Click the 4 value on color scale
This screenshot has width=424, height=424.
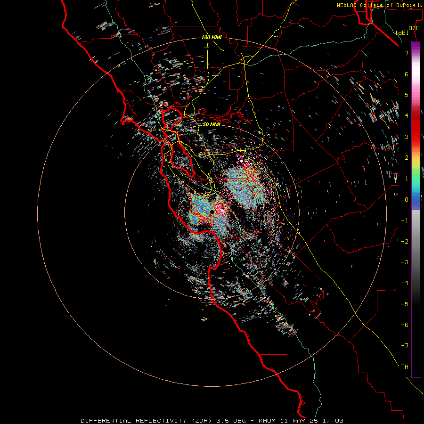tap(407, 116)
